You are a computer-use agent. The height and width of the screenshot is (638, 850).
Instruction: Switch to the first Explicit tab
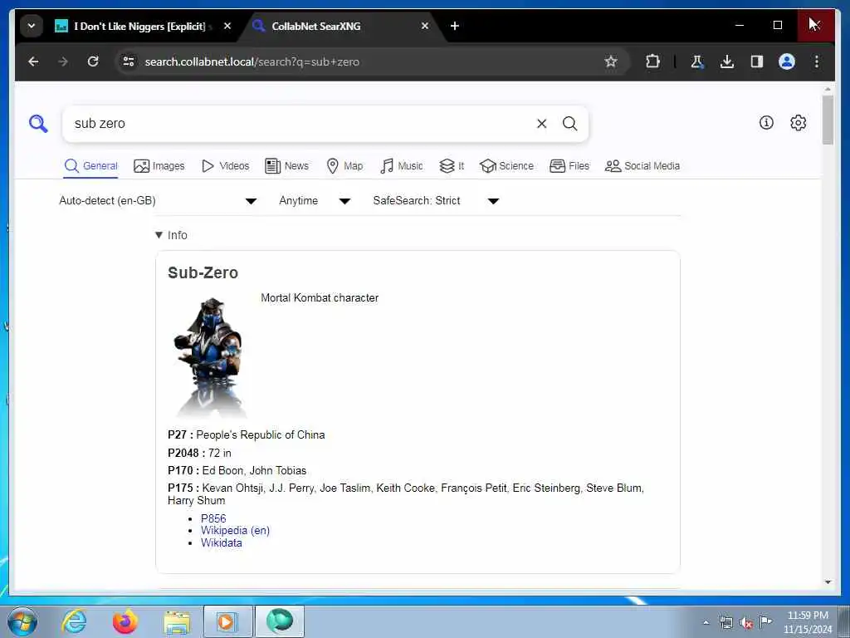[139, 26]
